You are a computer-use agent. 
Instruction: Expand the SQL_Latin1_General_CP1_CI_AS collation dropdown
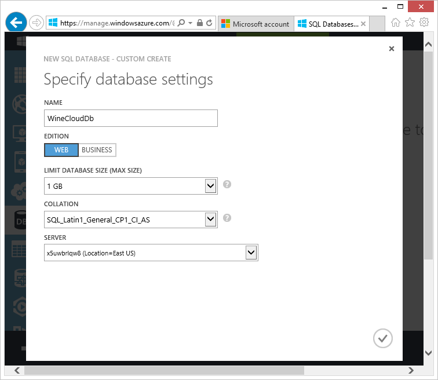click(131, 220)
